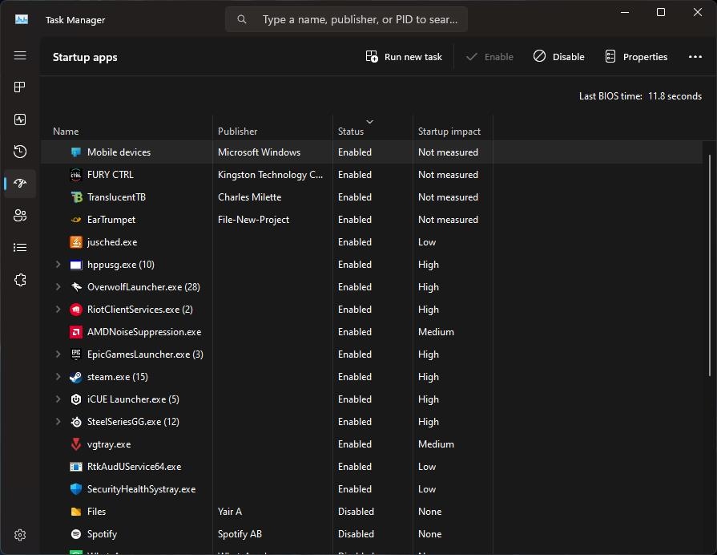This screenshot has width=717, height=555.
Task: Open Details page in sidebar
Action: [20, 248]
